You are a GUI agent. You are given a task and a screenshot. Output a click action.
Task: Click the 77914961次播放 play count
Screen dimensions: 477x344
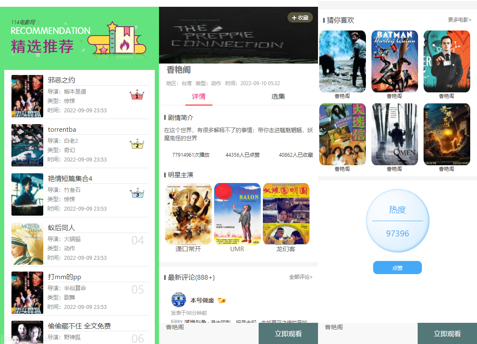pyautogui.click(x=191, y=155)
